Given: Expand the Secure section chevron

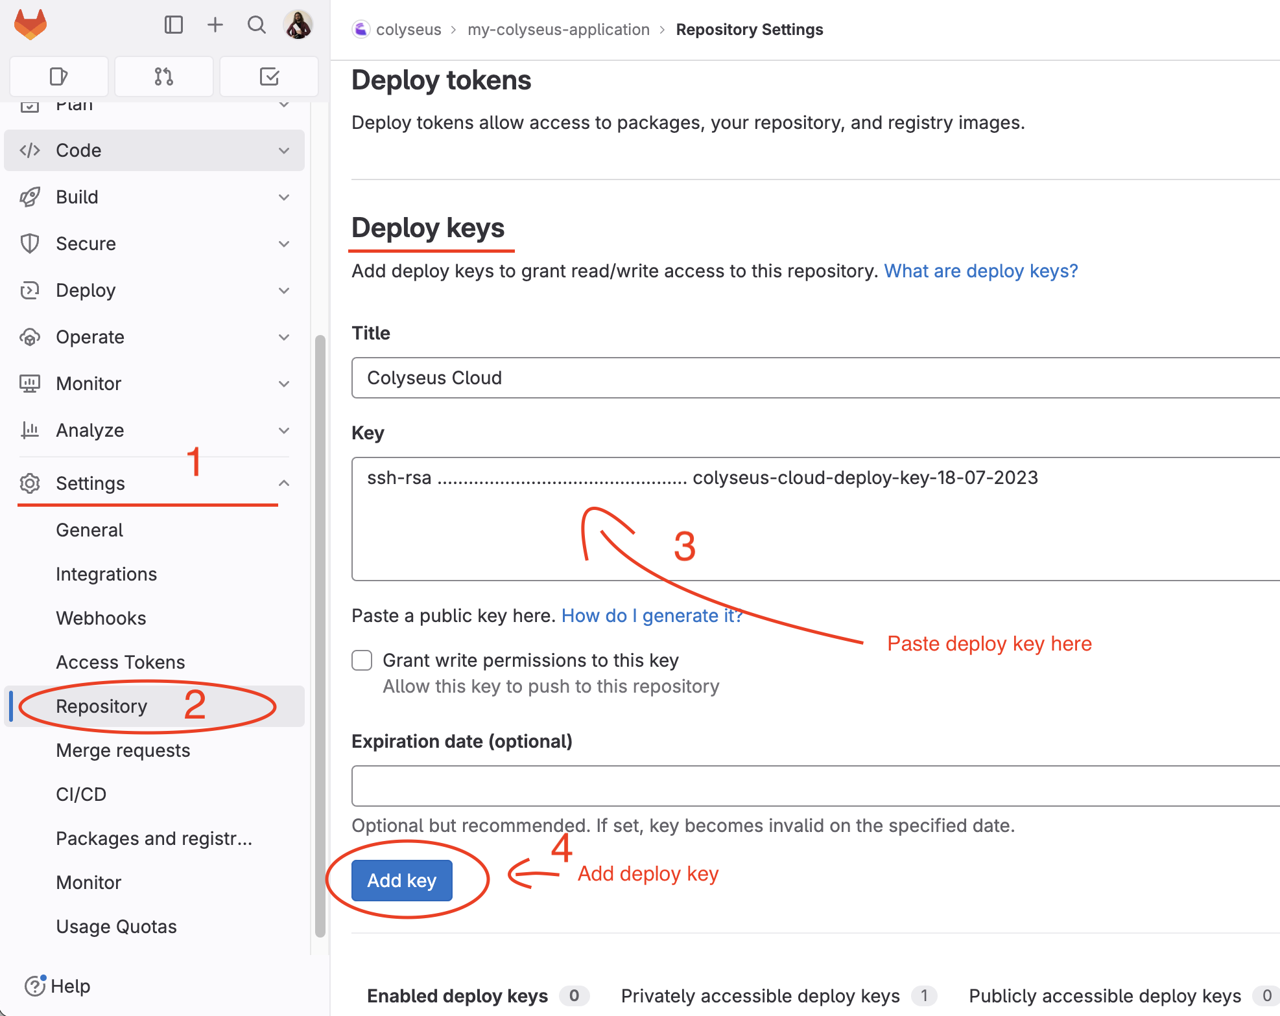Looking at the screenshot, I should pyautogui.click(x=284, y=244).
